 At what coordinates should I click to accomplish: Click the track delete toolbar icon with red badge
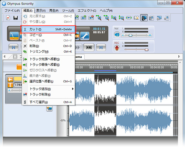(91, 17)
